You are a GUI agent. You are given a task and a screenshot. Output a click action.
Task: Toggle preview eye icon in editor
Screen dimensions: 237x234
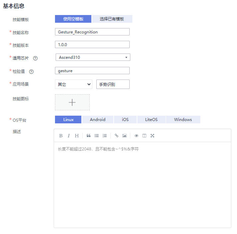[136, 136]
